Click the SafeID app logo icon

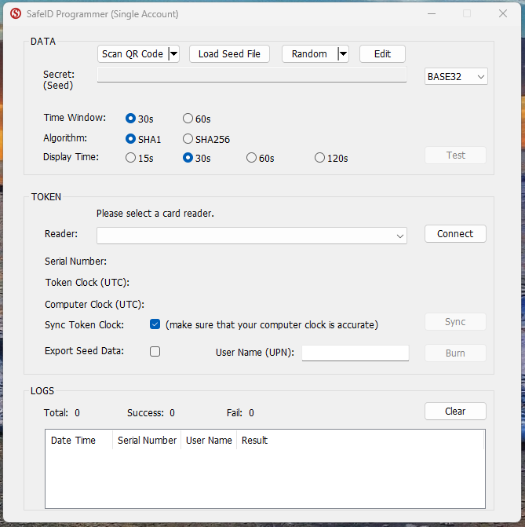click(16, 14)
